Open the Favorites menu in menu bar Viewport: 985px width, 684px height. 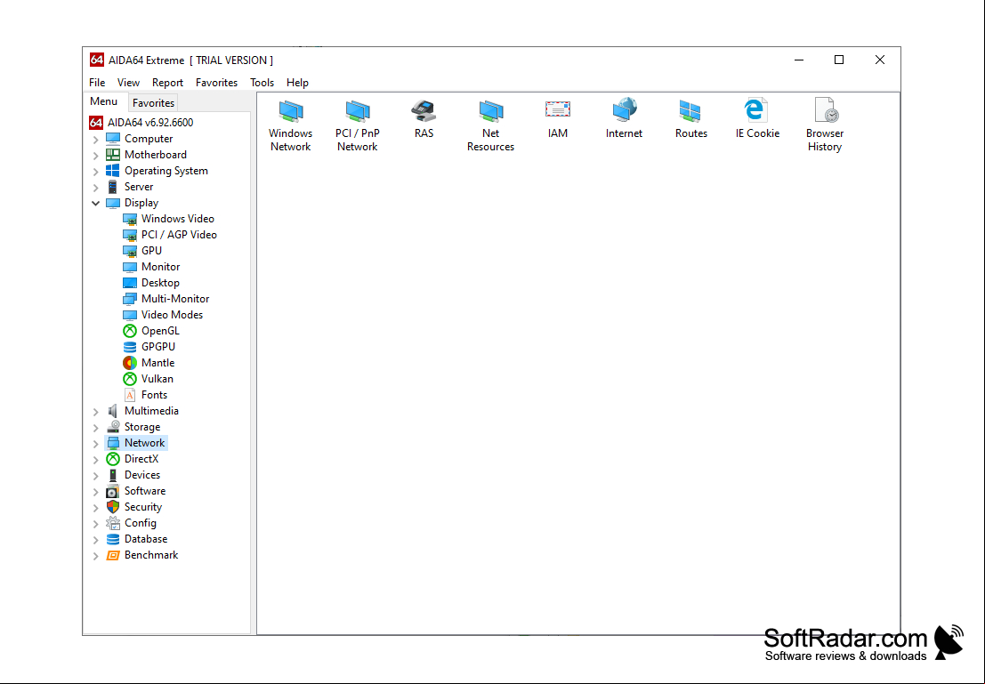216,83
